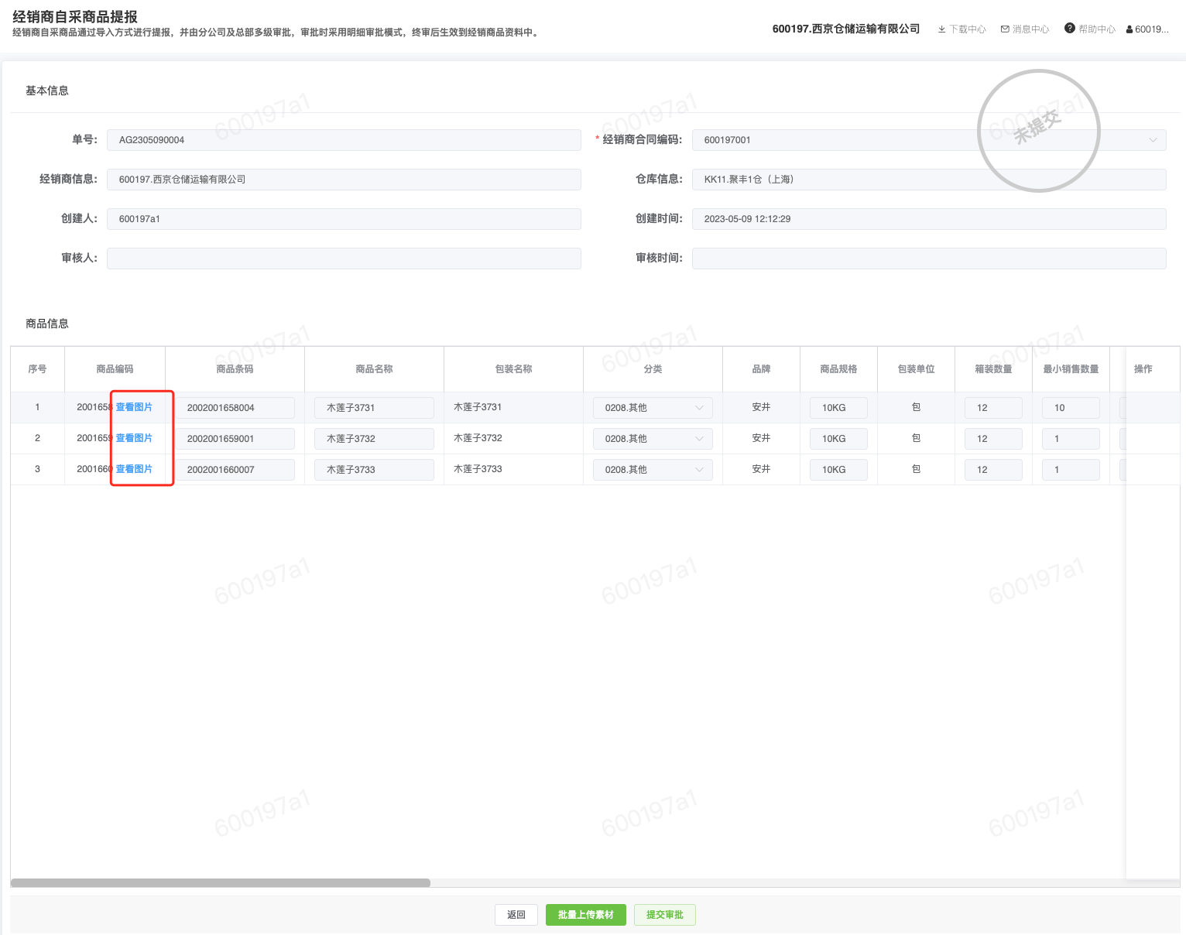The width and height of the screenshot is (1186, 935).
Task: Click 安井 brand cell in row 1
Action: pyautogui.click(x=761, y=407)
